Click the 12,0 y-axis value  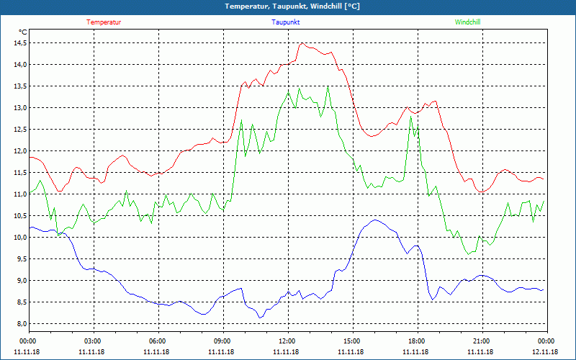(20, 151)
